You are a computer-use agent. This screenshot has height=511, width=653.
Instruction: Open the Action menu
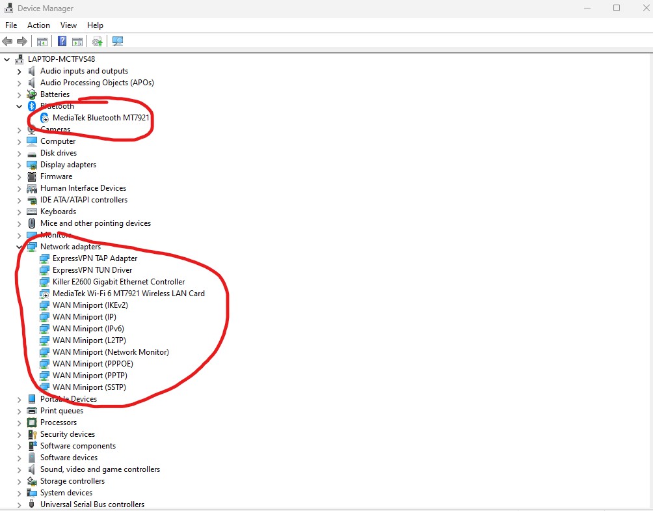(x=39, y=25)
